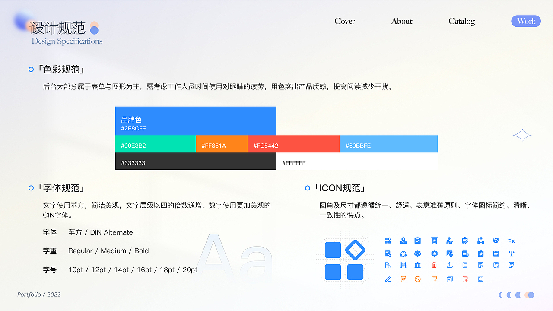Click the parking P car icon
Viewport: 553px width, 311px height.
388,265
